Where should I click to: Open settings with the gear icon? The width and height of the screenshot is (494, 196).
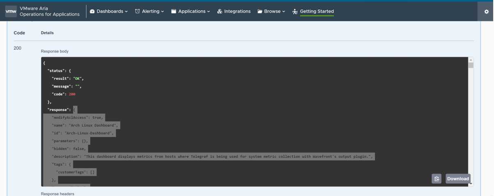(x=487, y=12)
